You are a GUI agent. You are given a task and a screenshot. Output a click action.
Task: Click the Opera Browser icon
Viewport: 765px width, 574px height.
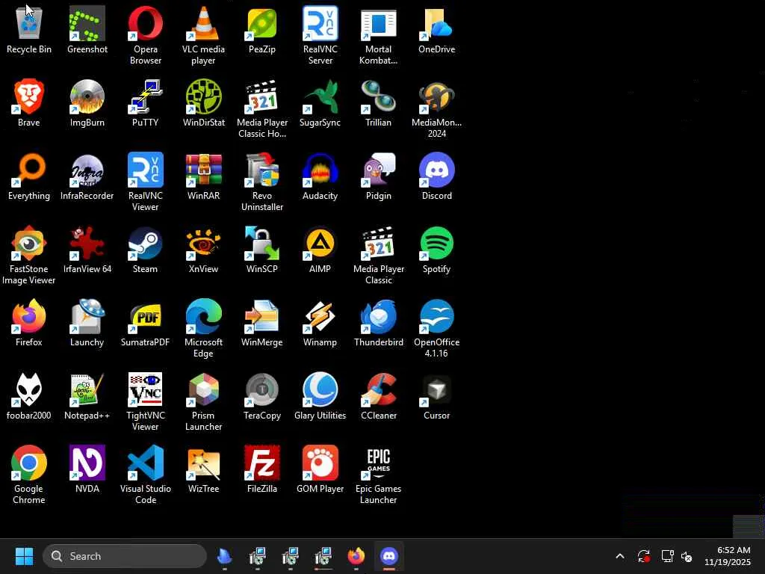(146, 23)
